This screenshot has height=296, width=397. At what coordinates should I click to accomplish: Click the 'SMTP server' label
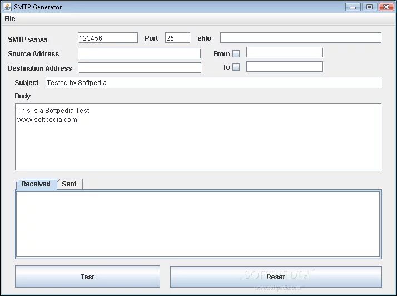pos(28,40)
